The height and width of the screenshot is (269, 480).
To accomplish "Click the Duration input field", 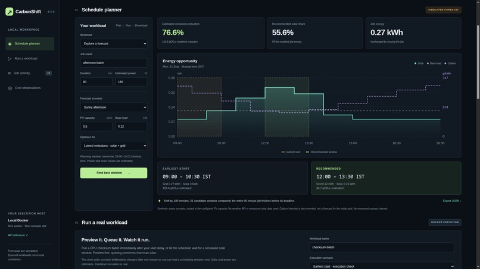I will (96, 82).
